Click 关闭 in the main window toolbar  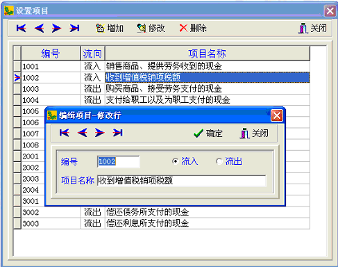pos(312,29)
